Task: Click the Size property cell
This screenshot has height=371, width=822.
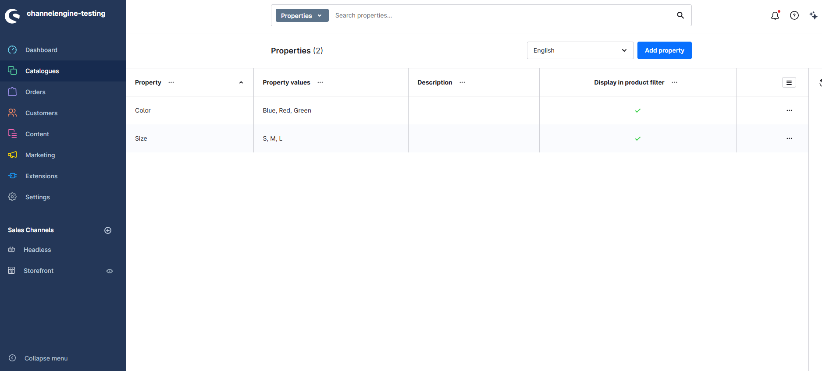Action: (190, 138)
